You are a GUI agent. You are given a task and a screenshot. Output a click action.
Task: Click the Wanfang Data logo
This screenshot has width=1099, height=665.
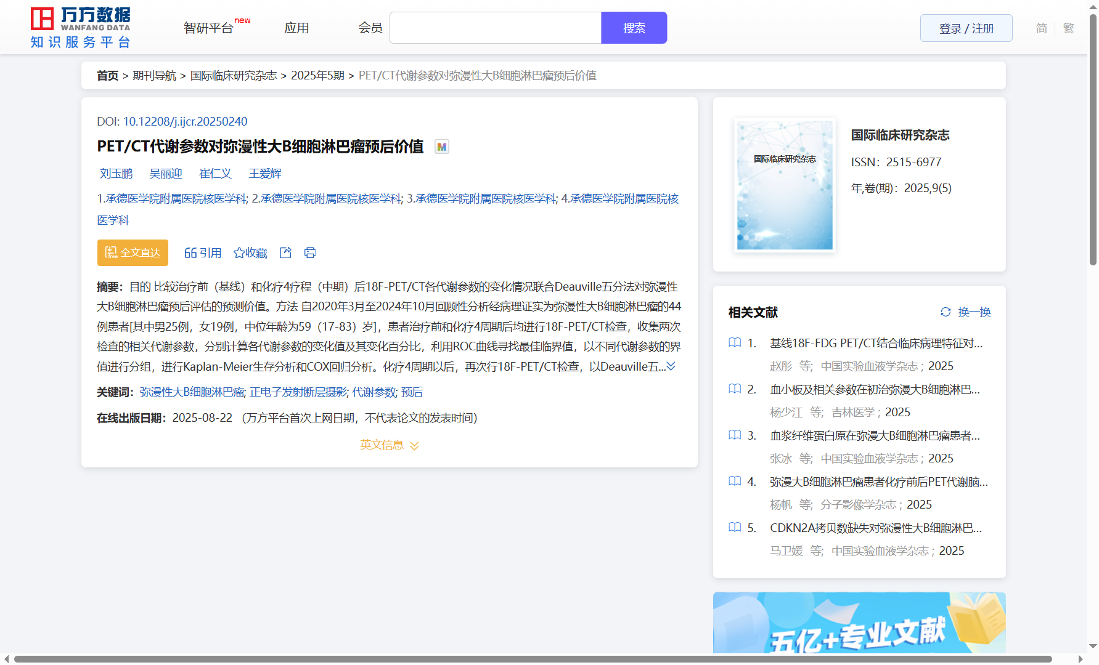80,28
